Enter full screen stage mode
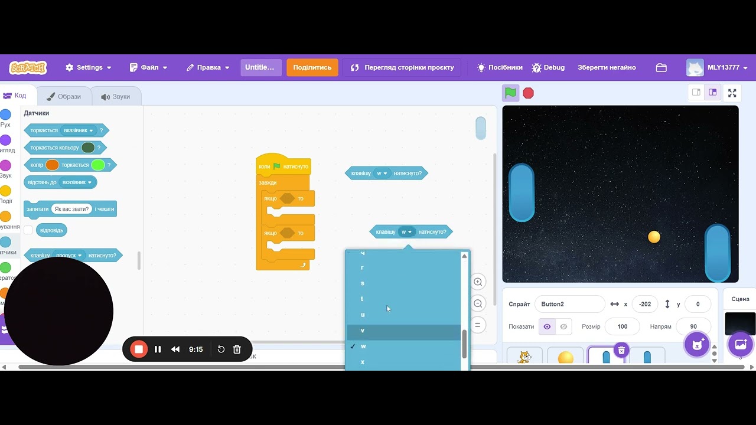The width and height of the screenshot is (756, 425). [x=732, y=93]
